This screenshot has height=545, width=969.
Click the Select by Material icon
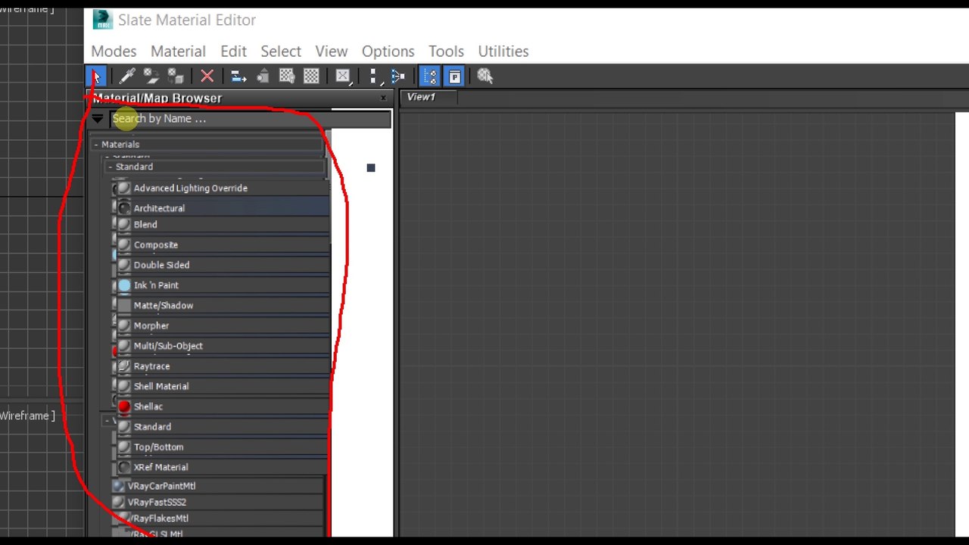coord(484,76)
